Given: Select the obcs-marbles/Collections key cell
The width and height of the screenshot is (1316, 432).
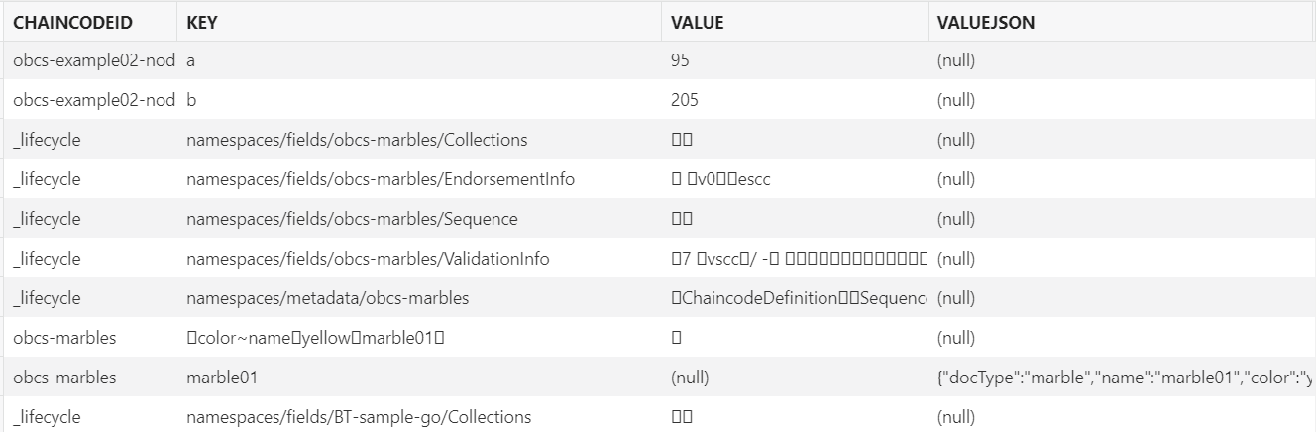Looking at the screenshot, I should point(357,140).
